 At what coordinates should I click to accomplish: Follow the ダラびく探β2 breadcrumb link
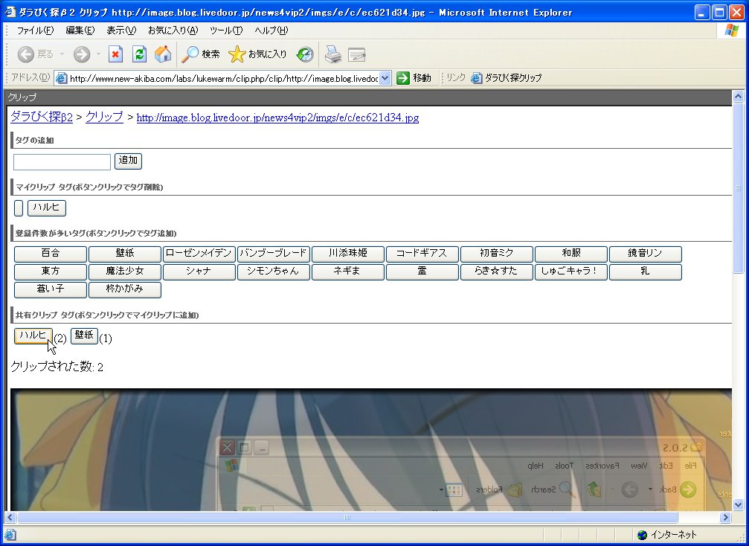[x=42, y=117]
